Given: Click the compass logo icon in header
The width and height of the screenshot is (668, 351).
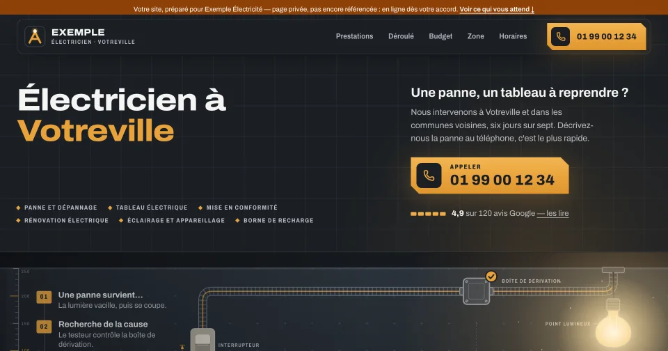Looking at the screenshot, I should [35, 36].
